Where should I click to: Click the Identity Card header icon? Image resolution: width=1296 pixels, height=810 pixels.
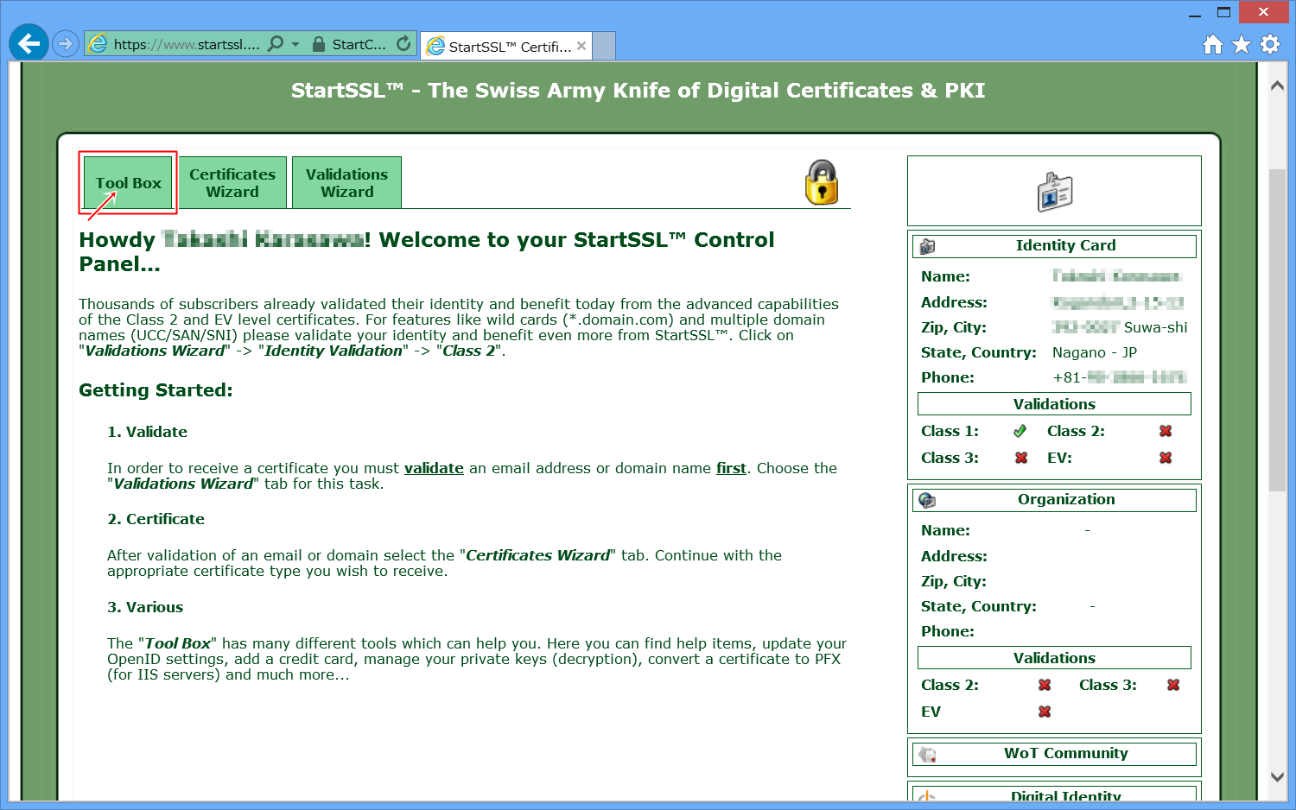[928, 246]
